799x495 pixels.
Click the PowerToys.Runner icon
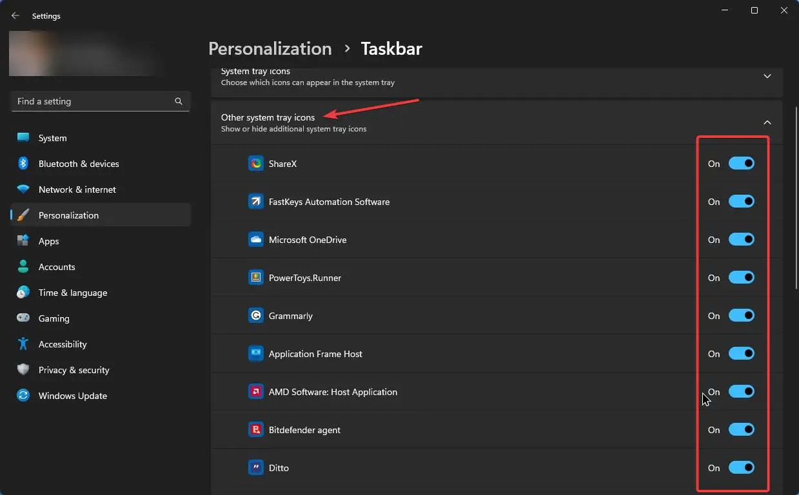pyautogui.click(x=255, y=277)
